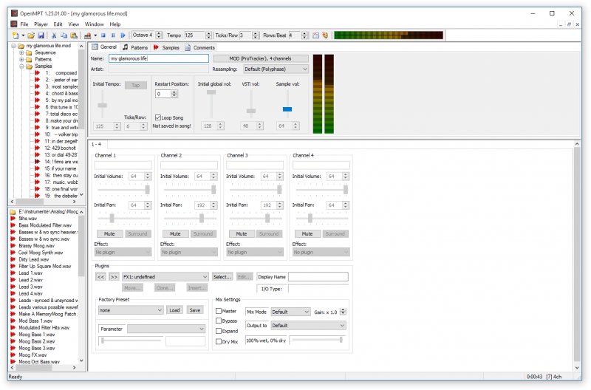Screen dimensions: 591x390
Task: Click the Load preset button
Action: 174,310
